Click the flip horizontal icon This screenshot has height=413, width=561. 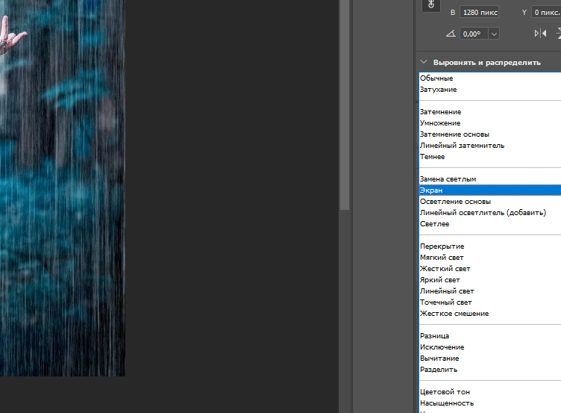[540, 34]
